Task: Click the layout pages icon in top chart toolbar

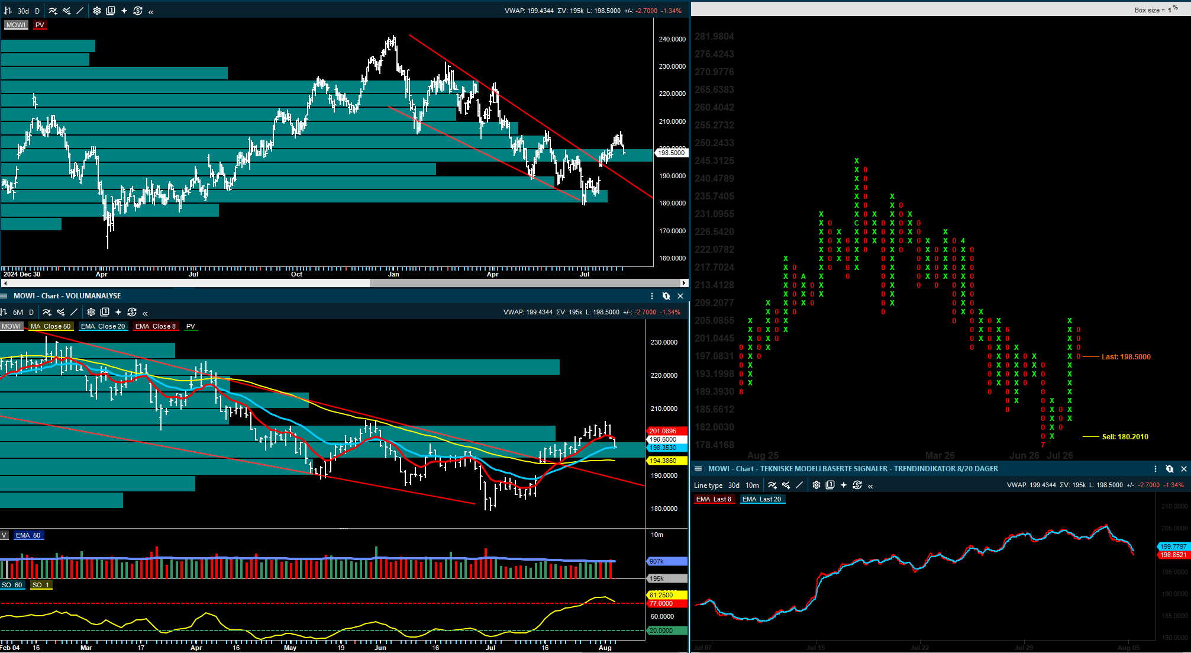Action: pos(111,11)
